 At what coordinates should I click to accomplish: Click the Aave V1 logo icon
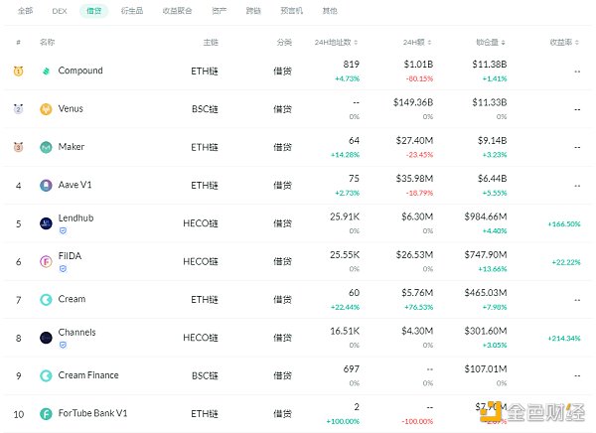[x=46, y=186]
